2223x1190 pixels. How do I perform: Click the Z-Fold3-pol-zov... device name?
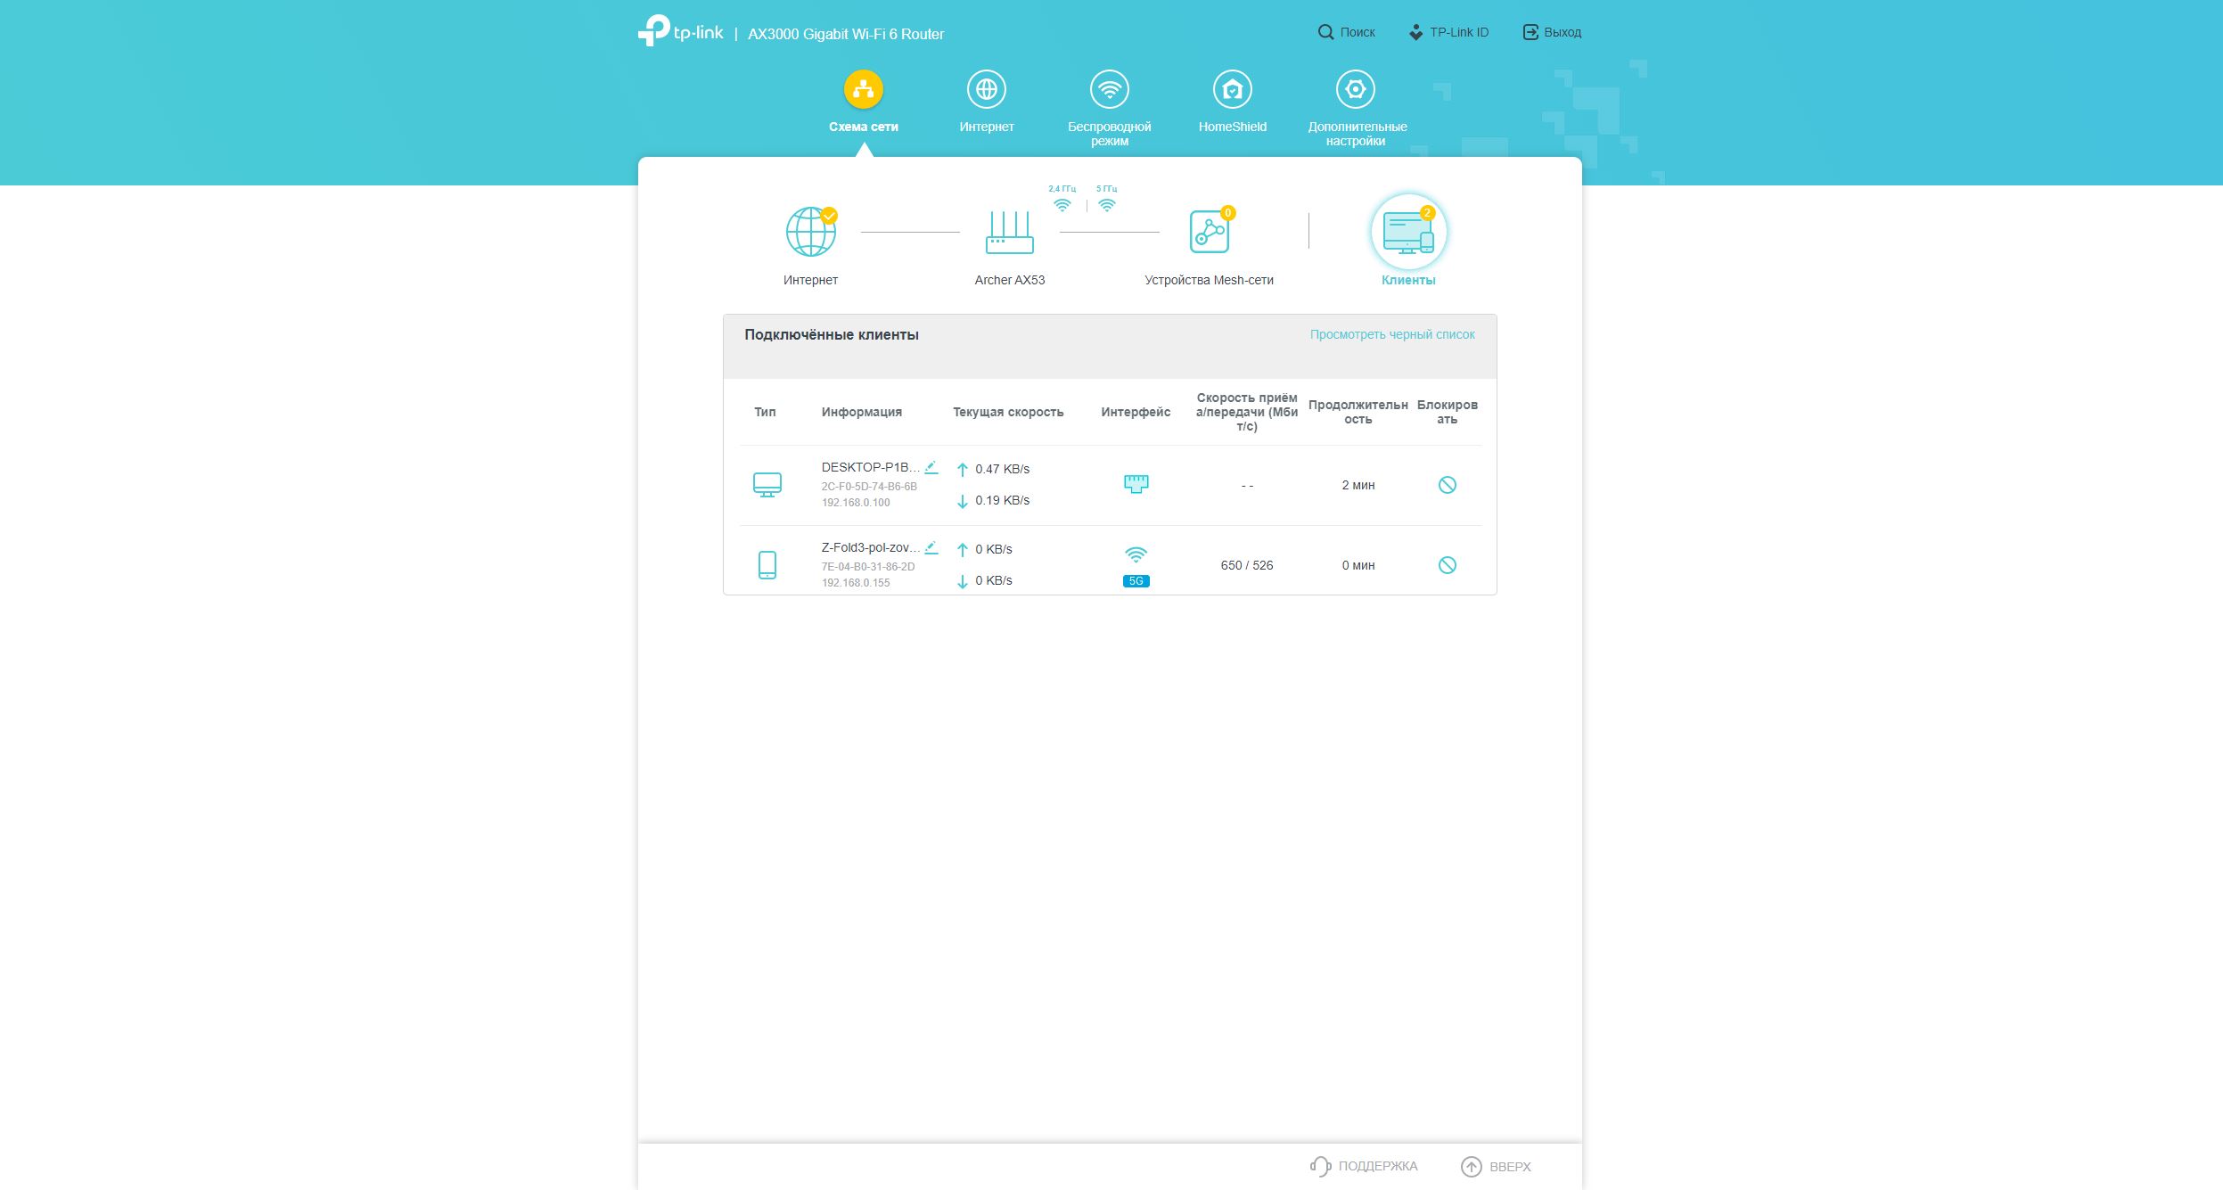(870, 547)
